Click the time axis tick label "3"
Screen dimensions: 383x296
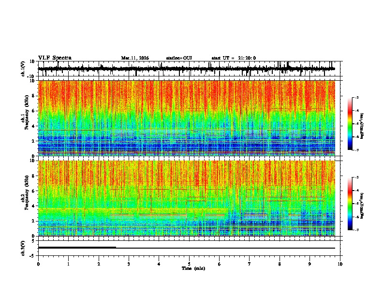(x=129, y=264)
